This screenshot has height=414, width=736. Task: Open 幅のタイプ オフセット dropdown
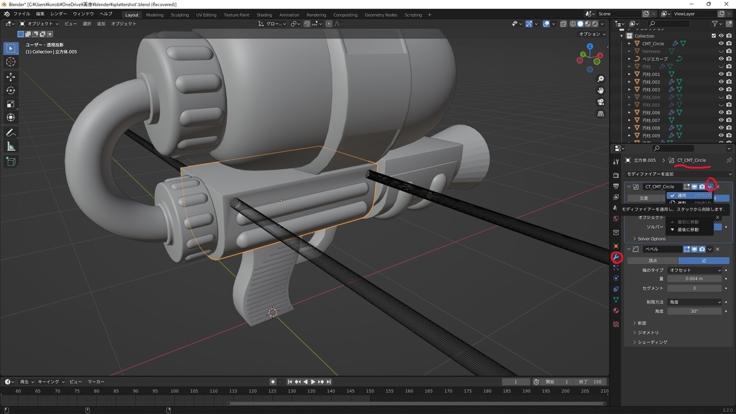point(695,270)
